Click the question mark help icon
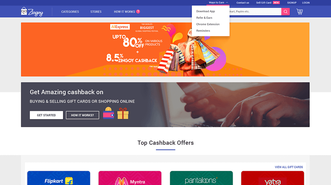This screenshot has height=185, width=331. click(138, 12)
